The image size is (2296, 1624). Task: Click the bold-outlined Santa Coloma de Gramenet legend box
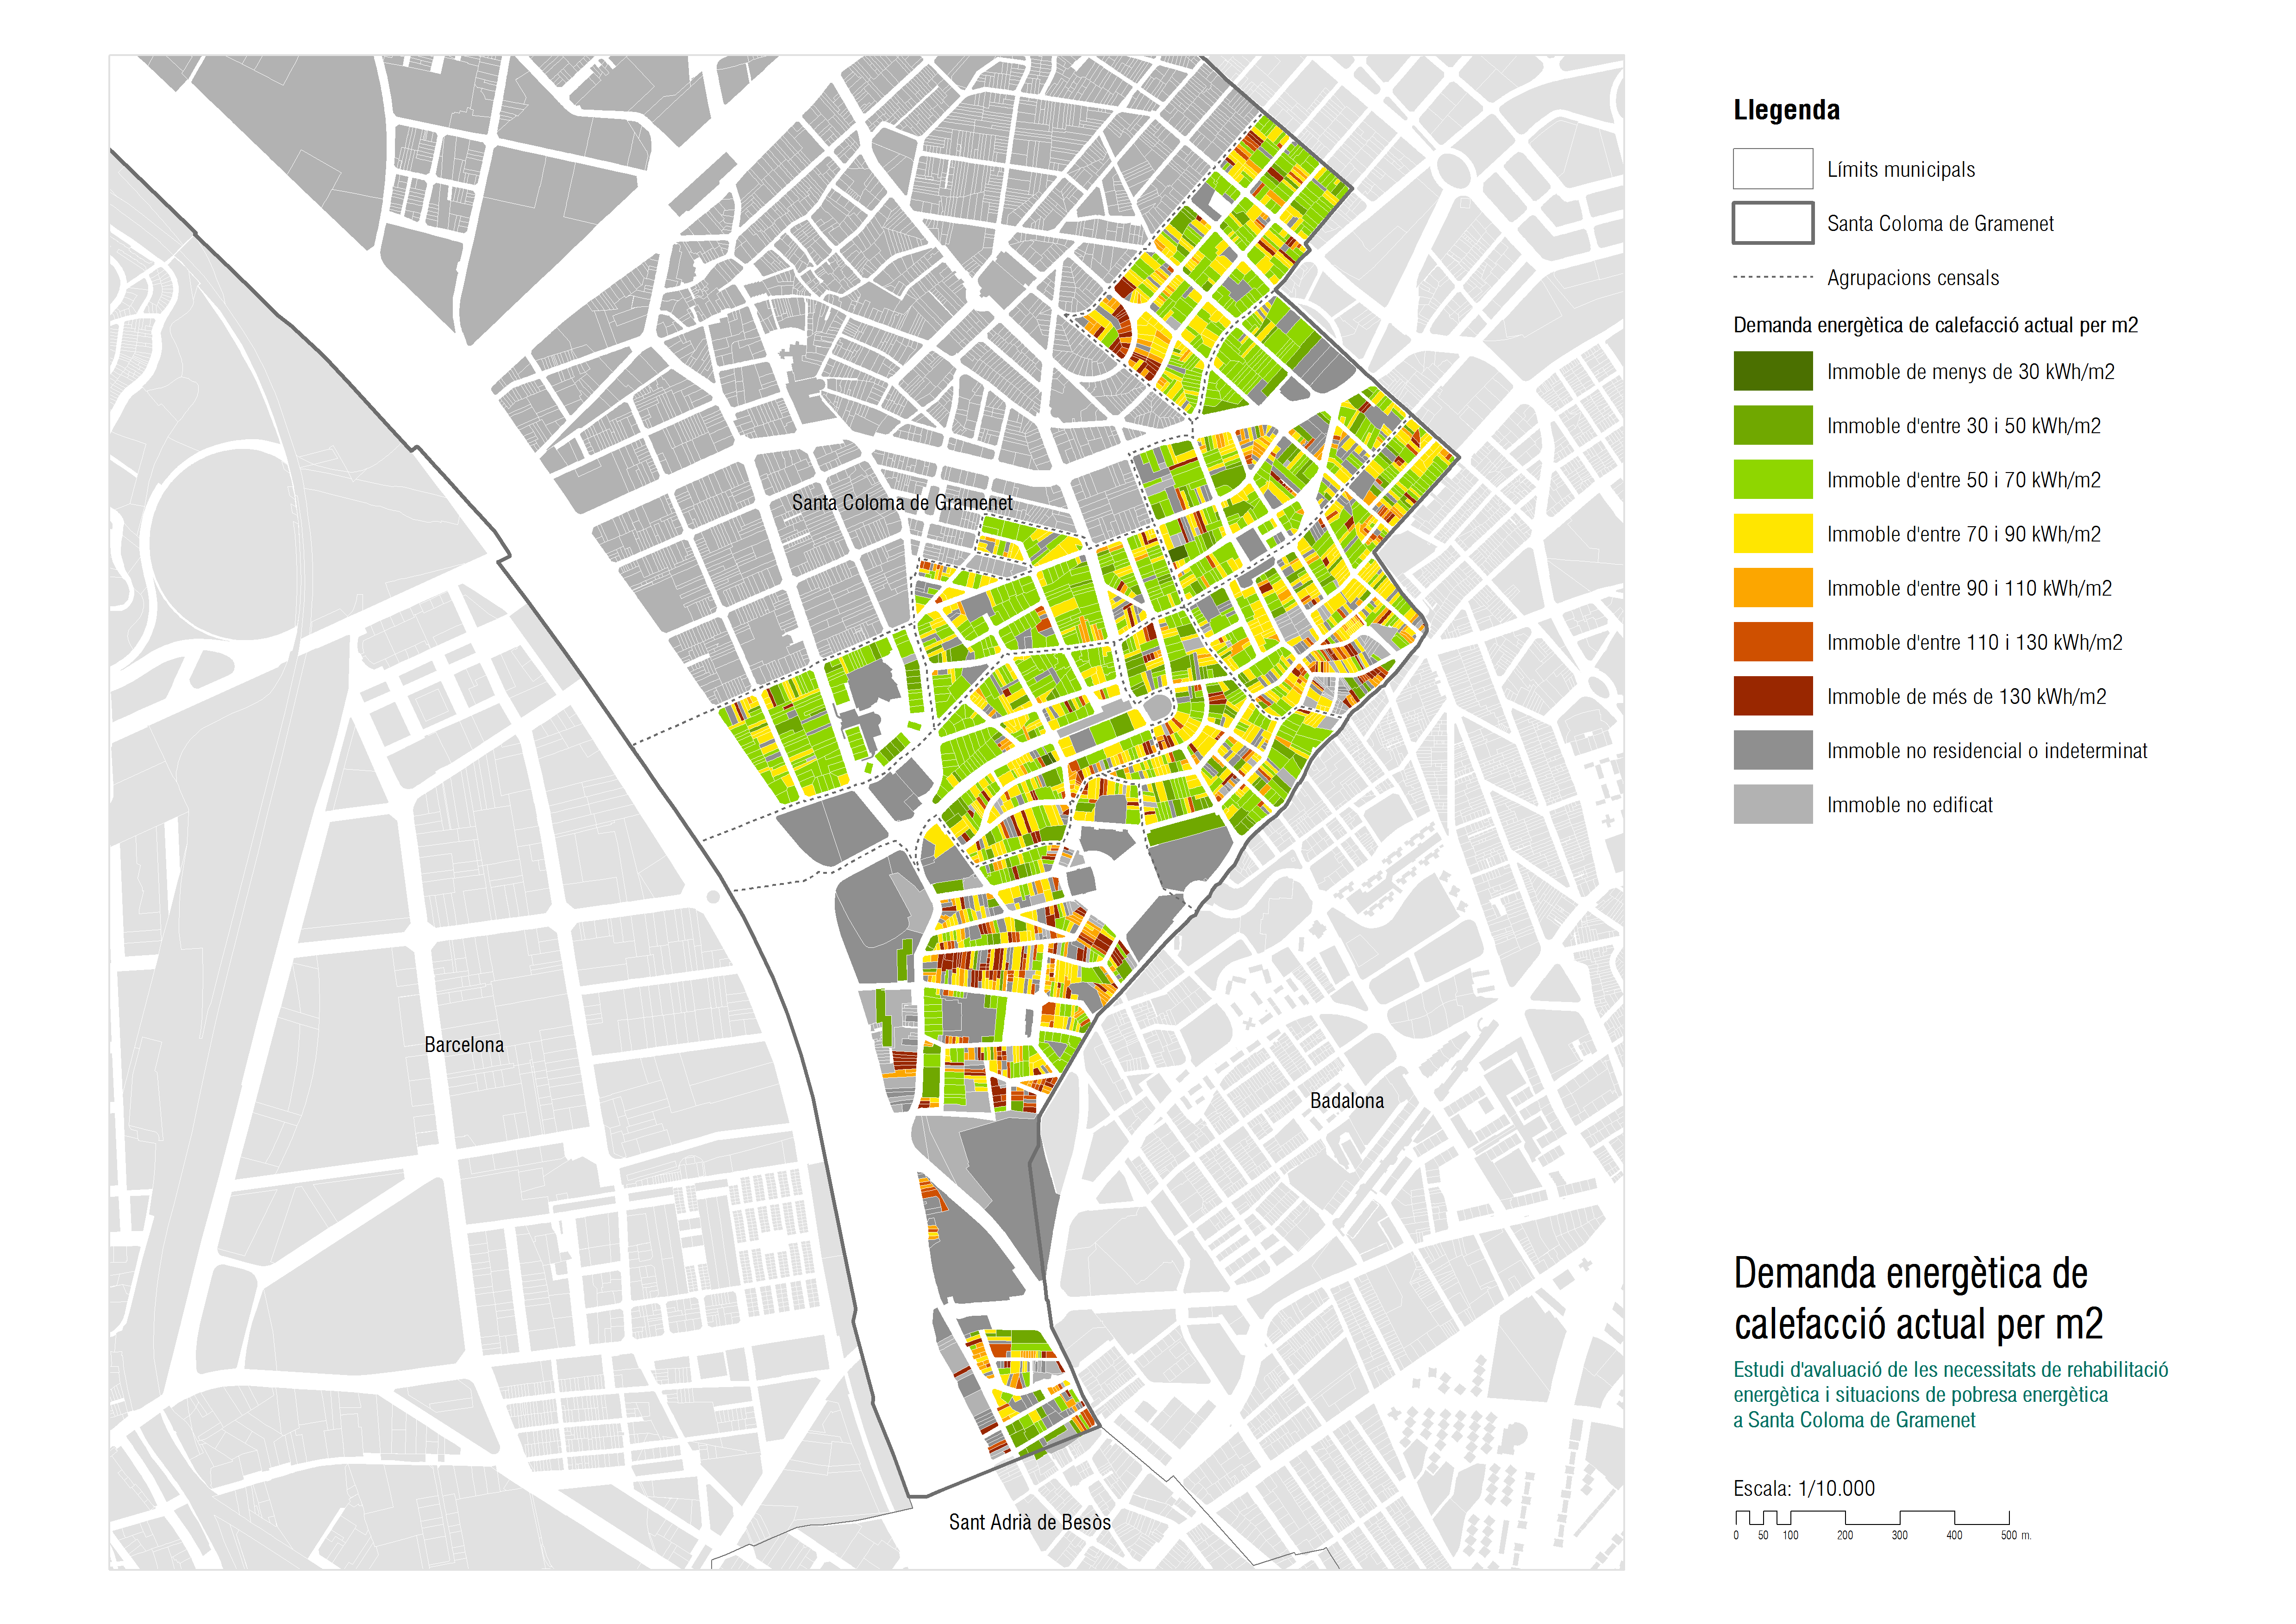pyautogui.click(x=1772, y=222)
